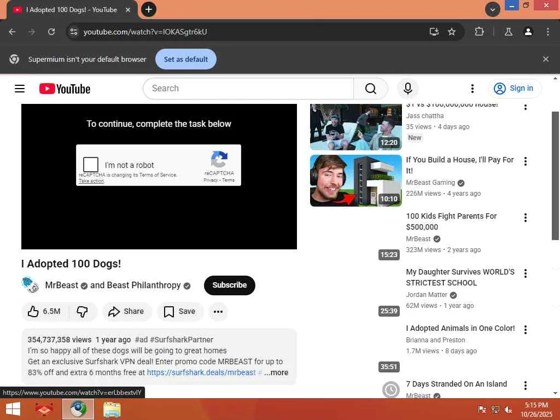Open site information icon in address bar
Viewport: 560px width, 420px height.
point(74,32)
